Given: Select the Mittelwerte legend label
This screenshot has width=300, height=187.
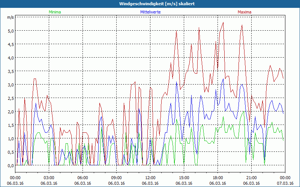Looking at the screenshot, I should (150, 12).
